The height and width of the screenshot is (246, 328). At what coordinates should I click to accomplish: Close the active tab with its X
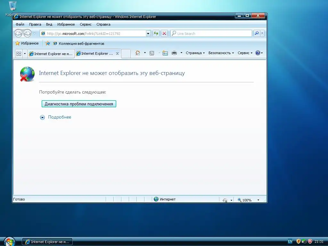[118, 53]
